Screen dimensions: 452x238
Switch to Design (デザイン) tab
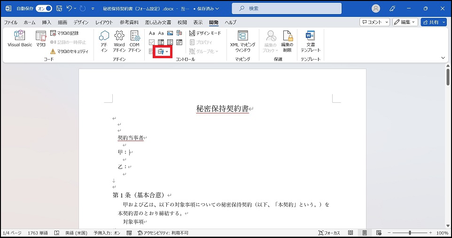[x=81, y=22]
